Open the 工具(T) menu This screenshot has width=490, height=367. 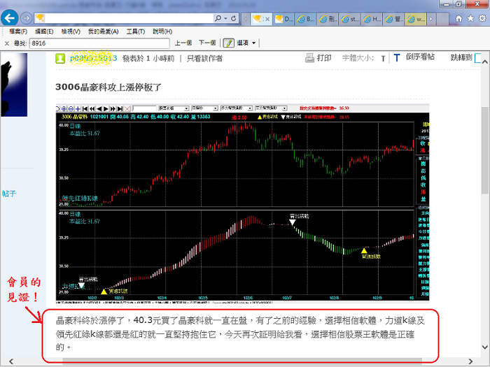click(x=135, y=31)
